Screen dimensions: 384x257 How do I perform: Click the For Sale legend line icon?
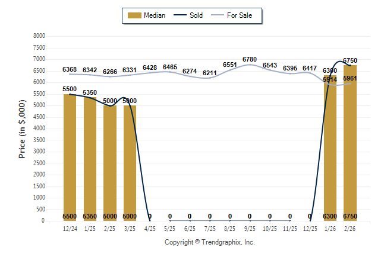coord(216,15)
